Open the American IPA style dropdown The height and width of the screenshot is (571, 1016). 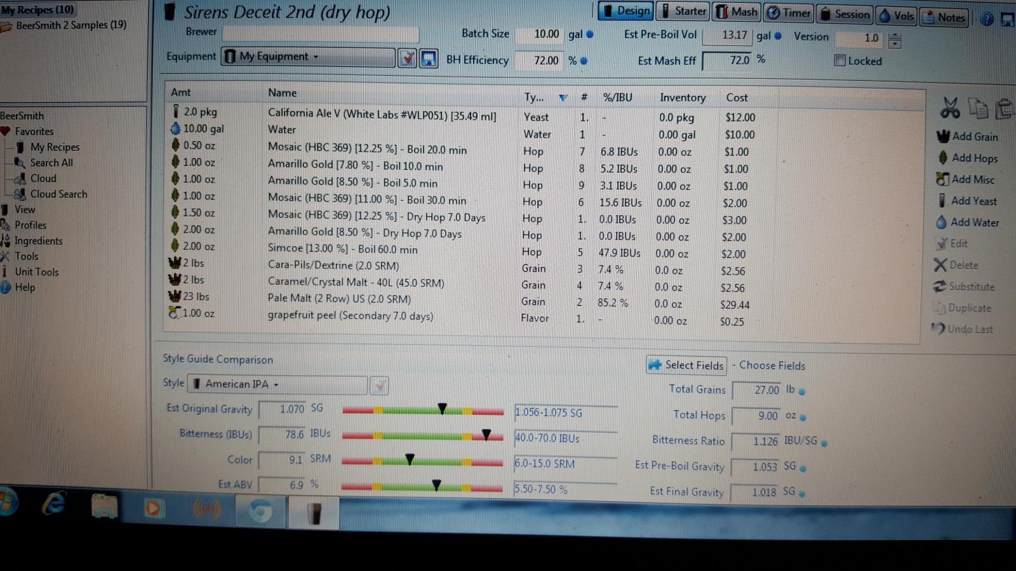277,384
